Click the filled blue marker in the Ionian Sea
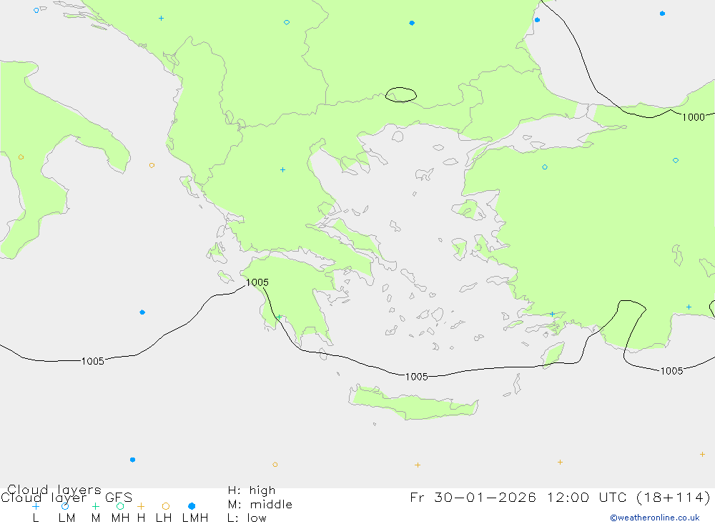This screenshot has width=715, height=524. point(142,312)
